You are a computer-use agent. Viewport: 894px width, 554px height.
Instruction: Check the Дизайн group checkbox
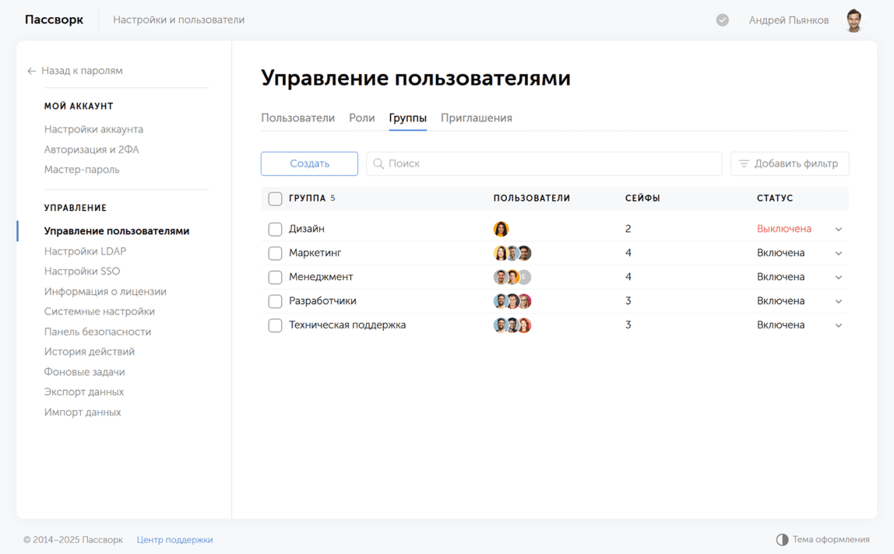(x=275, y=229)
